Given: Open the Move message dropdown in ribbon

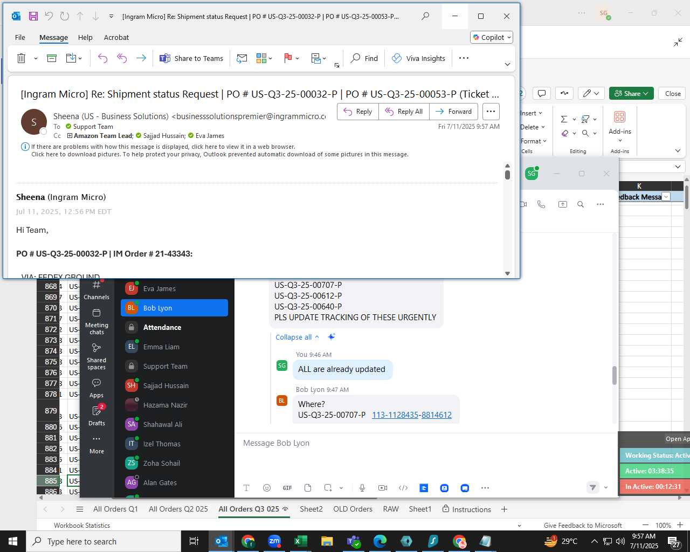Looking at the screenshot, I should (319, 58).
